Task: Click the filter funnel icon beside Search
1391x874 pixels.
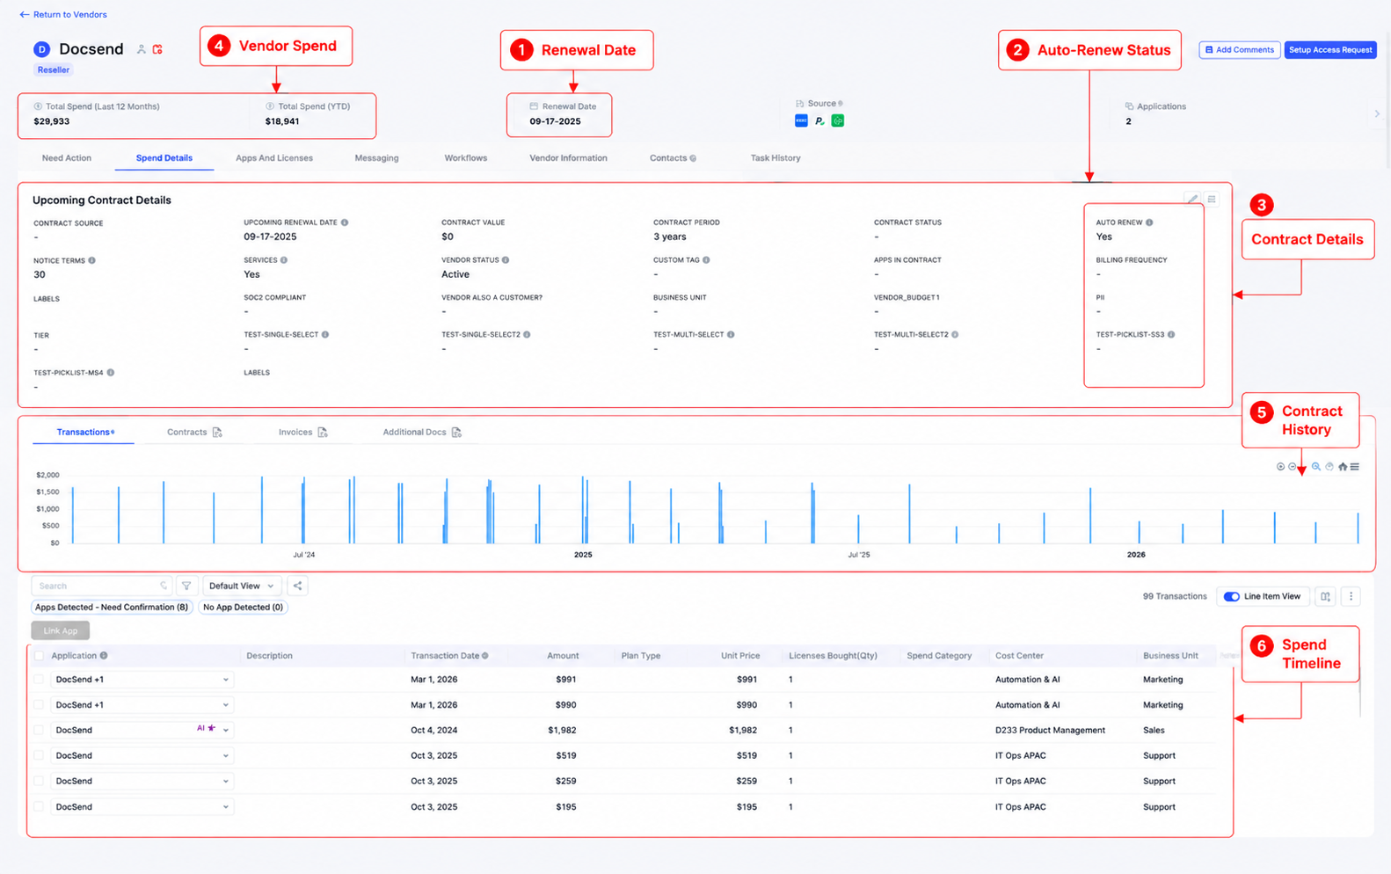Action: pos(186,586)
